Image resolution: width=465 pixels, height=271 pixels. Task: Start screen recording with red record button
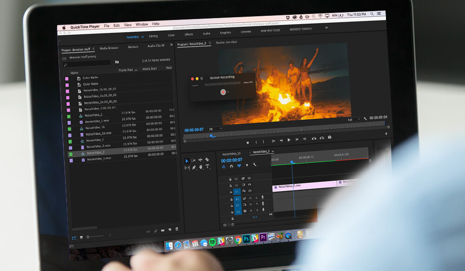pos(223,92)
